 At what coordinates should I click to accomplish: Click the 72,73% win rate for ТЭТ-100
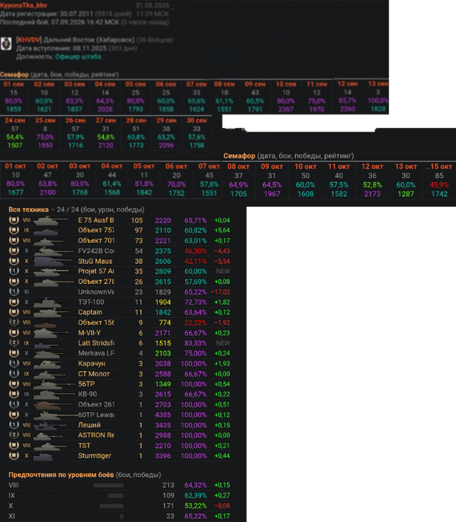pos(196,302)
